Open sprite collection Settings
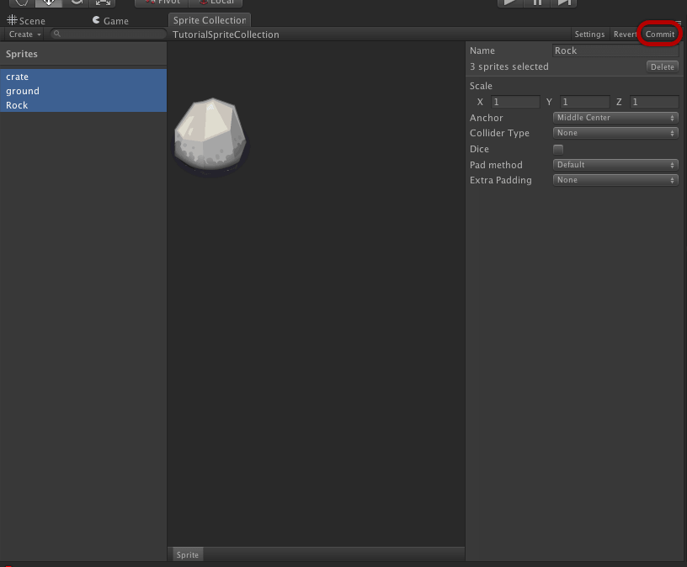Viewport: 687px width, 567px height. (x=589, y=34)
